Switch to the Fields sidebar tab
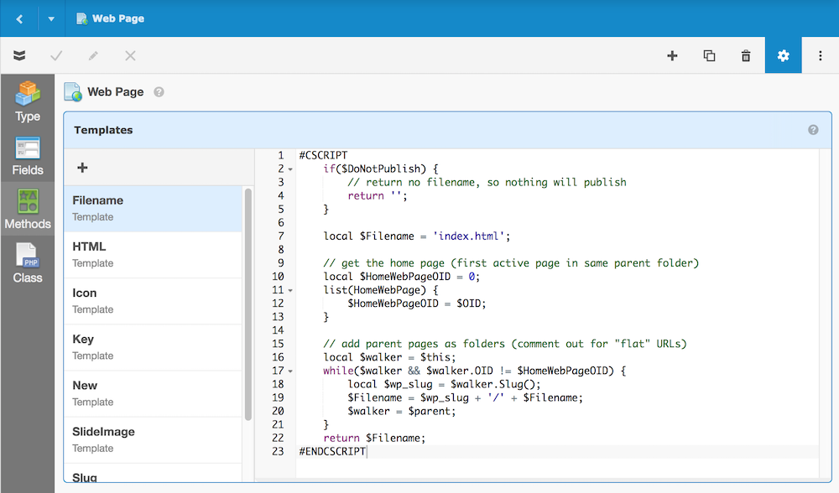839x493 pixels. click(28, 156)
